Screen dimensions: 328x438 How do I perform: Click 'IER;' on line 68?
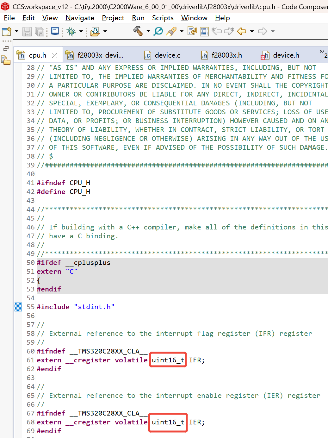(197, 422)
